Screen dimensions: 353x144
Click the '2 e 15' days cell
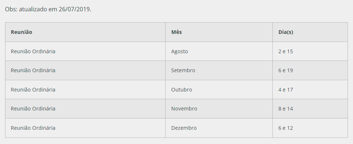click(310, 51)
